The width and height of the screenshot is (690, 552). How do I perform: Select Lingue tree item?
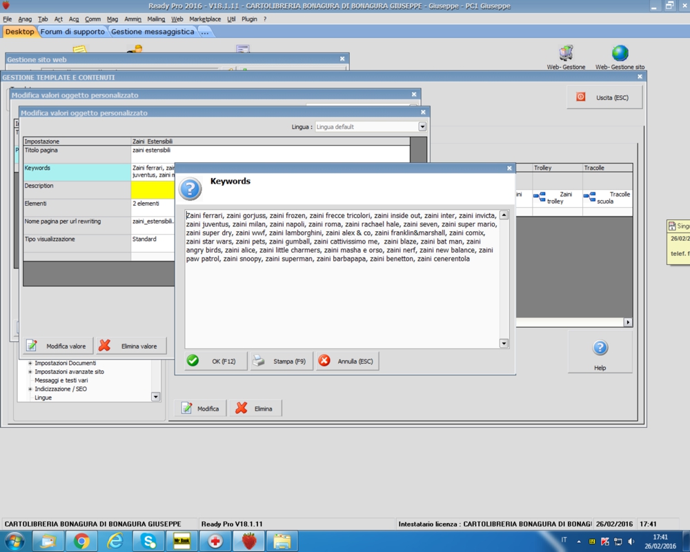43,397
